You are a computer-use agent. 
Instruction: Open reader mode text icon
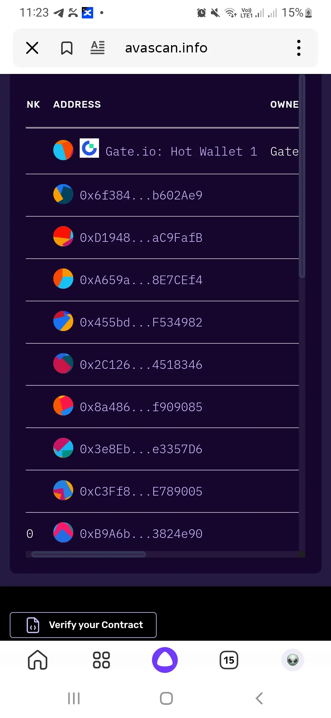coord(97,48)
